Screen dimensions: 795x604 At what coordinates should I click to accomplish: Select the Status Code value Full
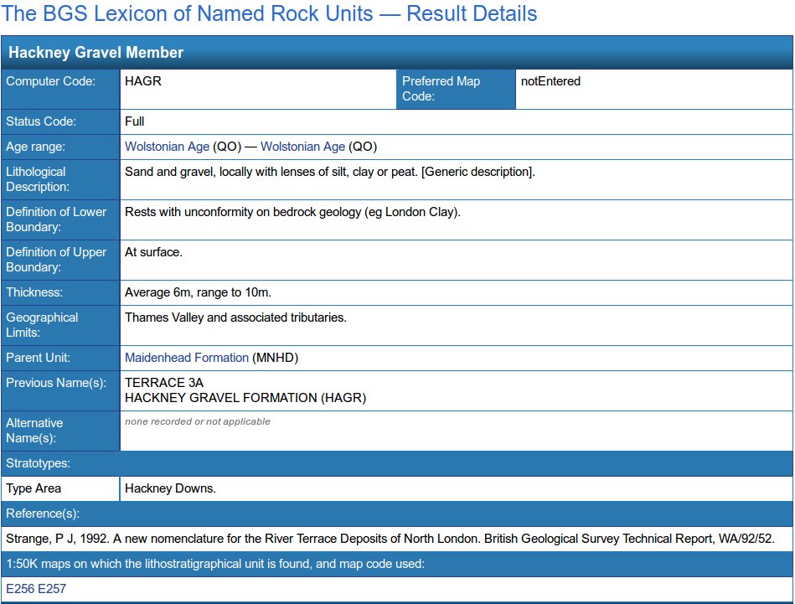(133, 121)
